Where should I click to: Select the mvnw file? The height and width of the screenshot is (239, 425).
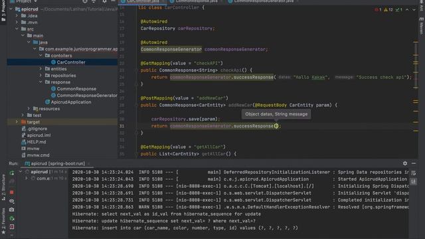[33, 149]
